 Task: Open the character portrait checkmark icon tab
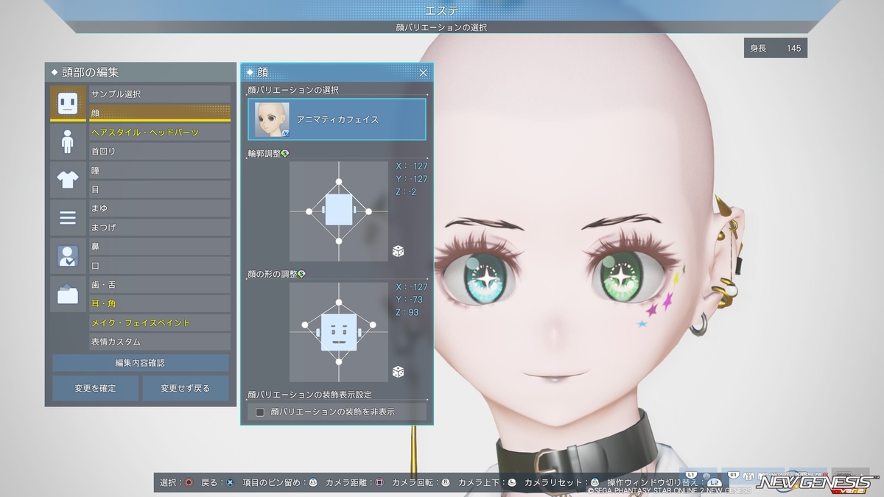click(x=68, y=256)
